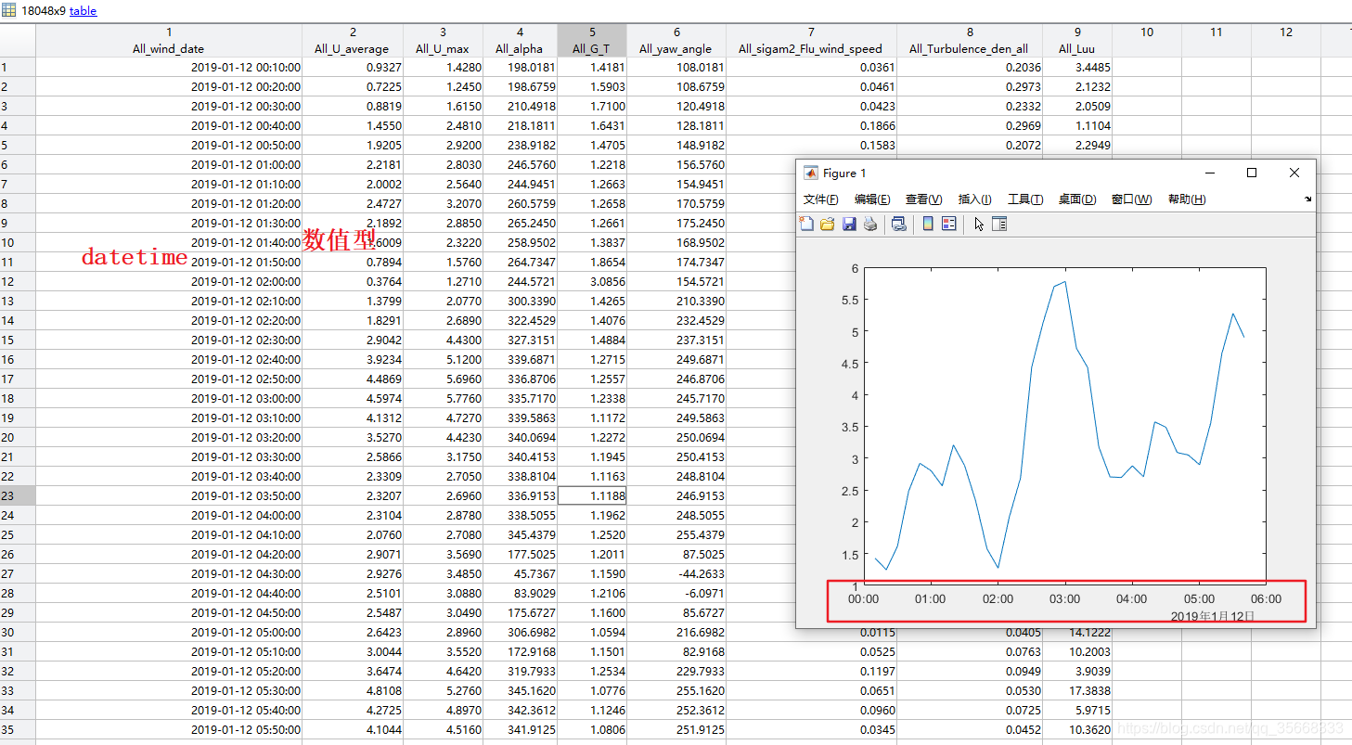Click cell value 14.1222 in row 30
The width and height of the screenshot is (1352, 745).
point(1077,632)
